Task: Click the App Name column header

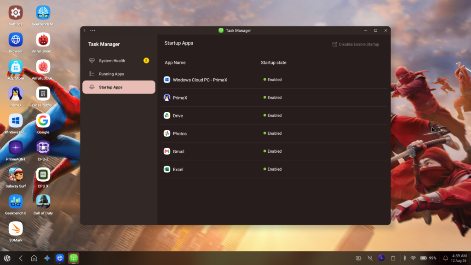Action: click(175, 63)
